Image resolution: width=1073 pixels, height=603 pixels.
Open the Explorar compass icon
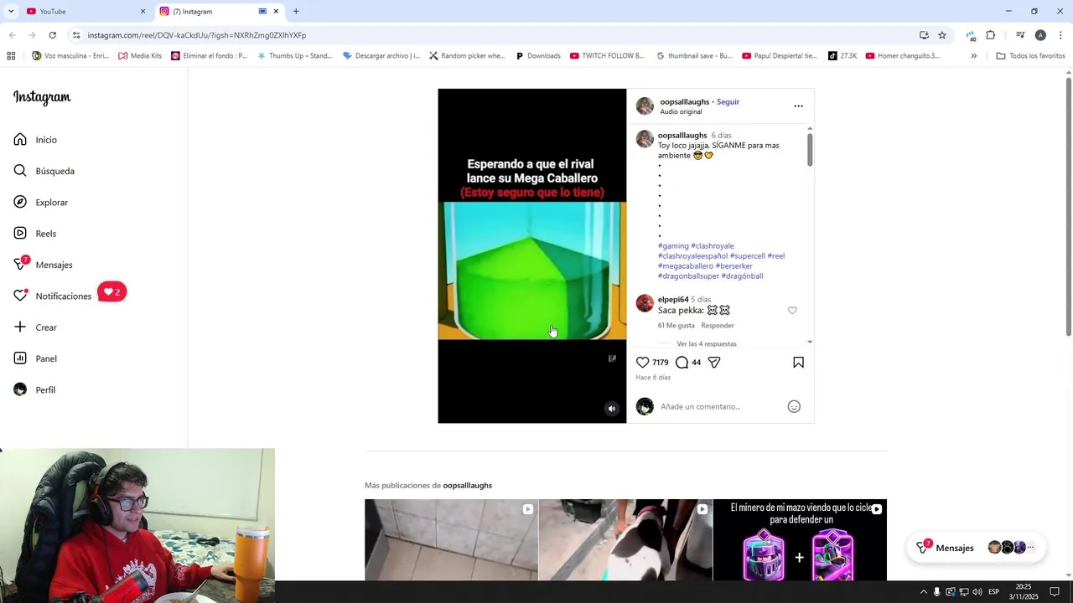[x=20, y=202]
